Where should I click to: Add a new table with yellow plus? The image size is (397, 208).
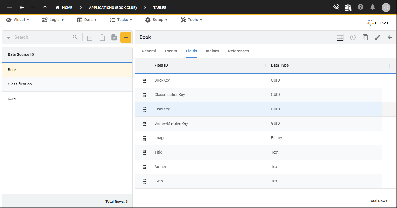coord(126,37)
